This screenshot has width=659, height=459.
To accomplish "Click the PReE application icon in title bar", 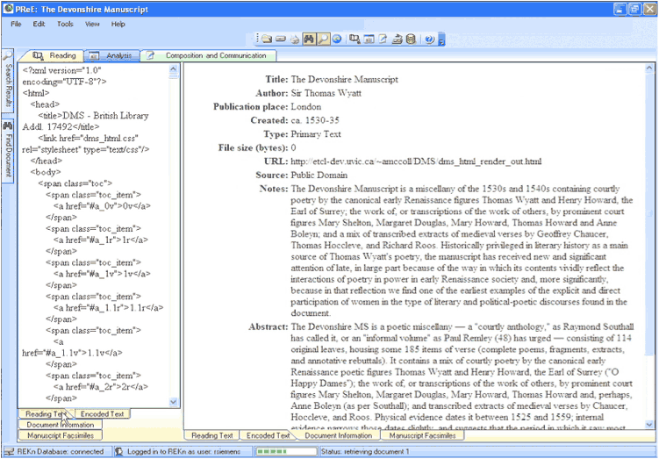I will [8, 9].
